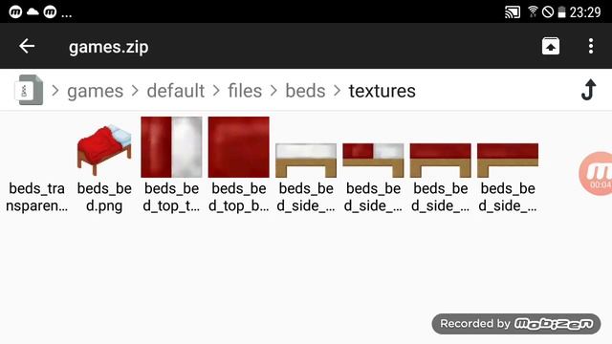Jump to files folder in breadcrumb
Screen dimensions: 612x344
click(245, 91)
